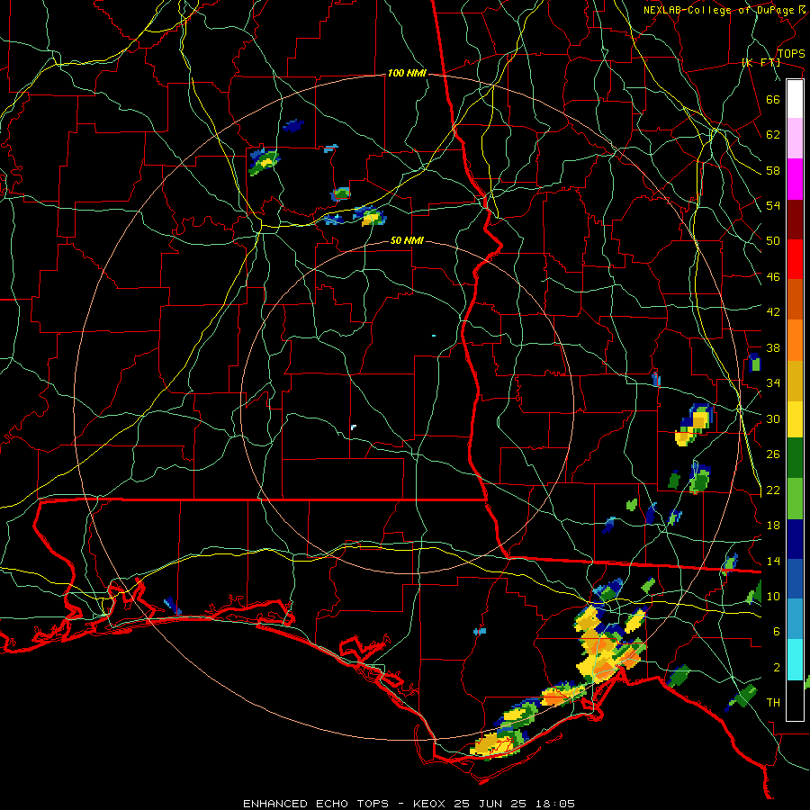Select the dark green legend swatch

tap(795, 458)
